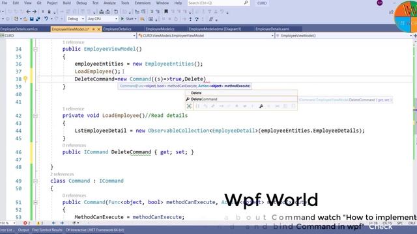
Task: Click the IntelliSense target filter icon
Action: coord(189,106)
